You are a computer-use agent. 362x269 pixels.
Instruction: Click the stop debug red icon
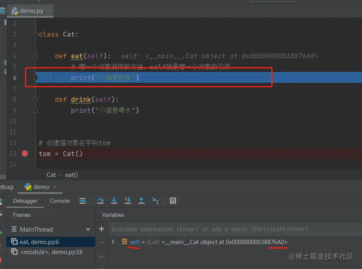coord(1,260)
